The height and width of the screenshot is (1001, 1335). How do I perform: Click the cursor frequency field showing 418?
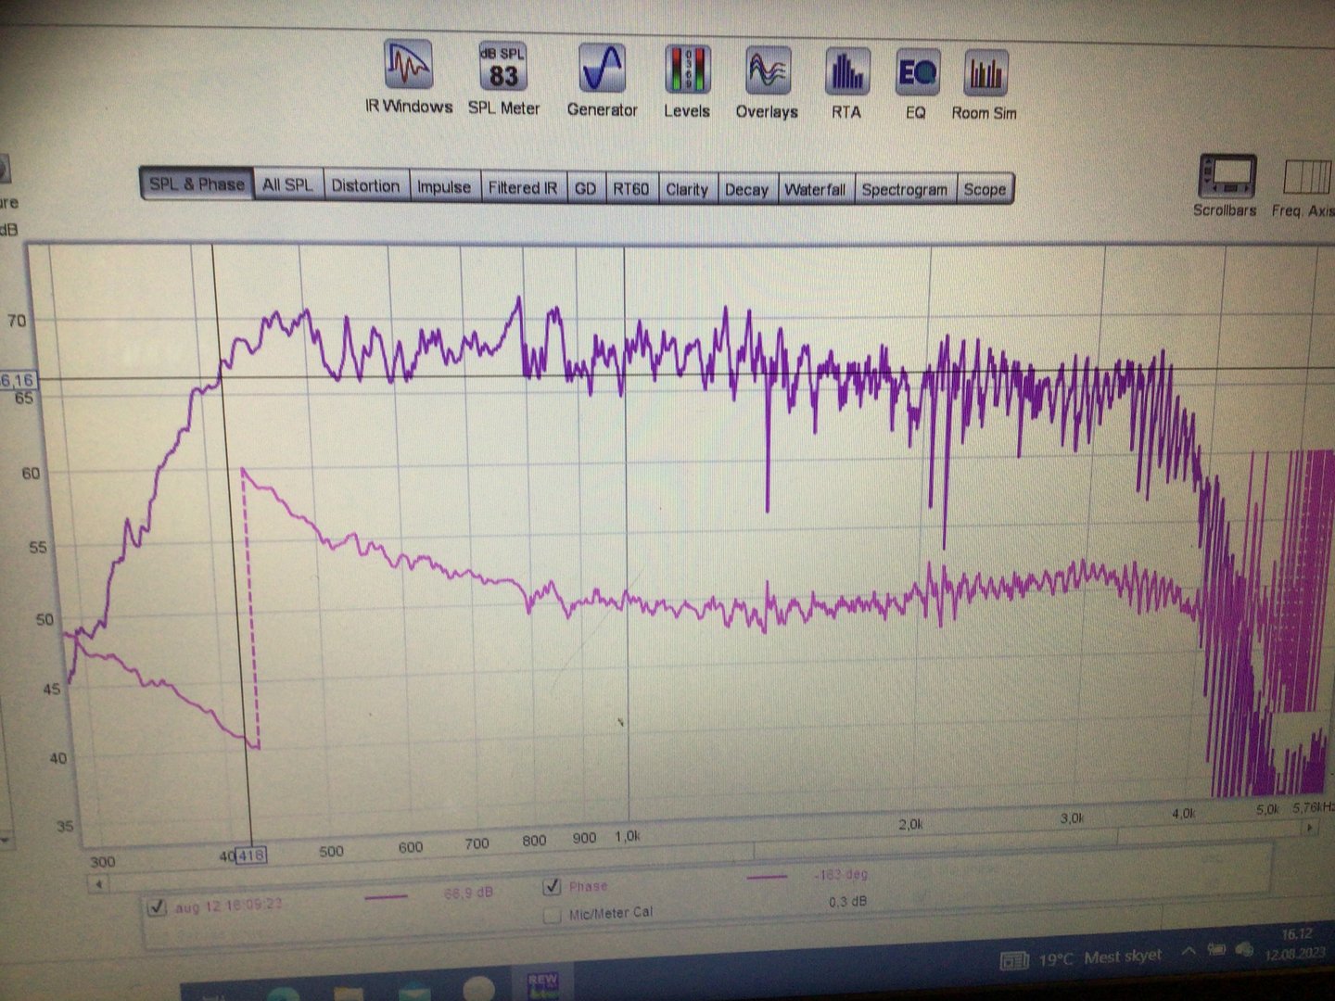tap(250, 855)
